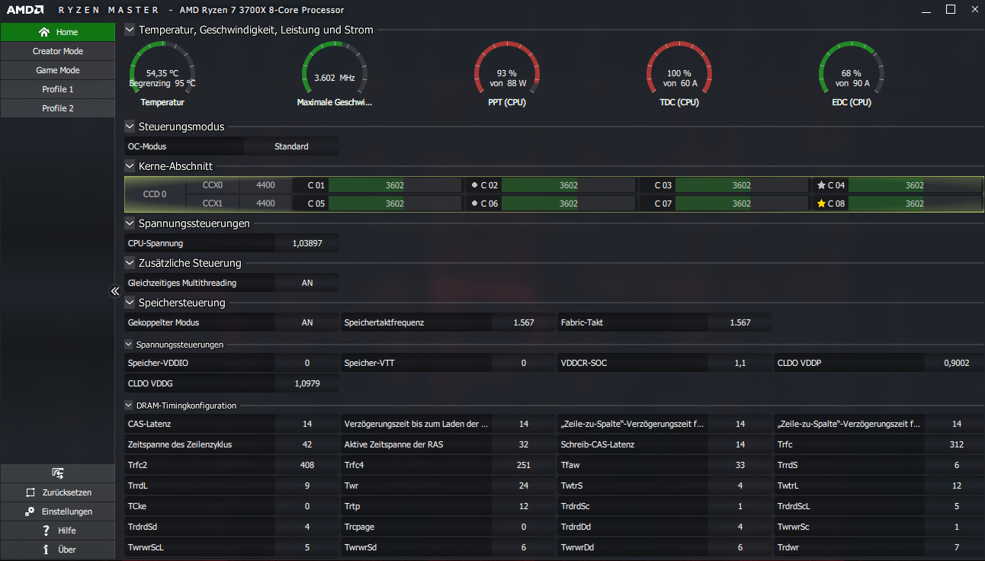Click the OC-Modus Standard value
Screen dimensions: 985x561
click(291, 146)
